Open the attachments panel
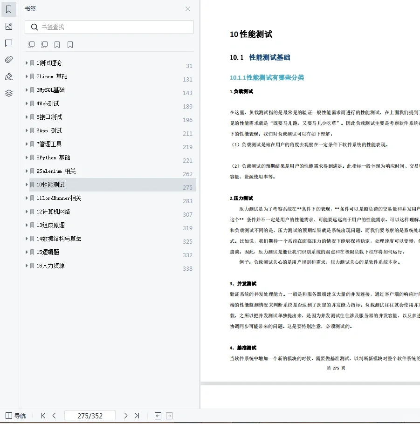Image resolution: width=420 pixels, height=424 pixels. tap(8, 60)
